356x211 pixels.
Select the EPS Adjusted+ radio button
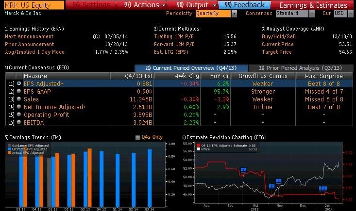click(19, 83)
